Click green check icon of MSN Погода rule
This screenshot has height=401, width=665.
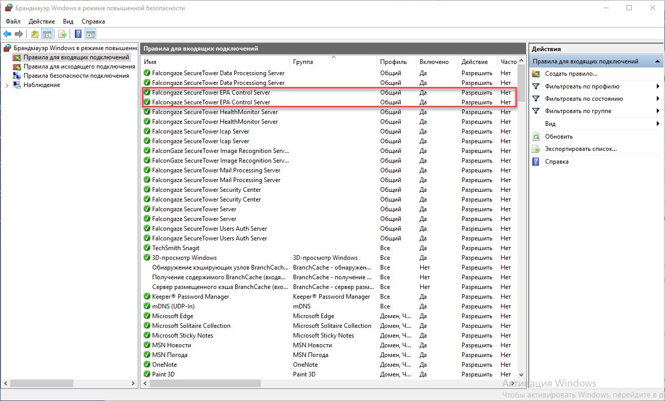[x=147, y=355]
